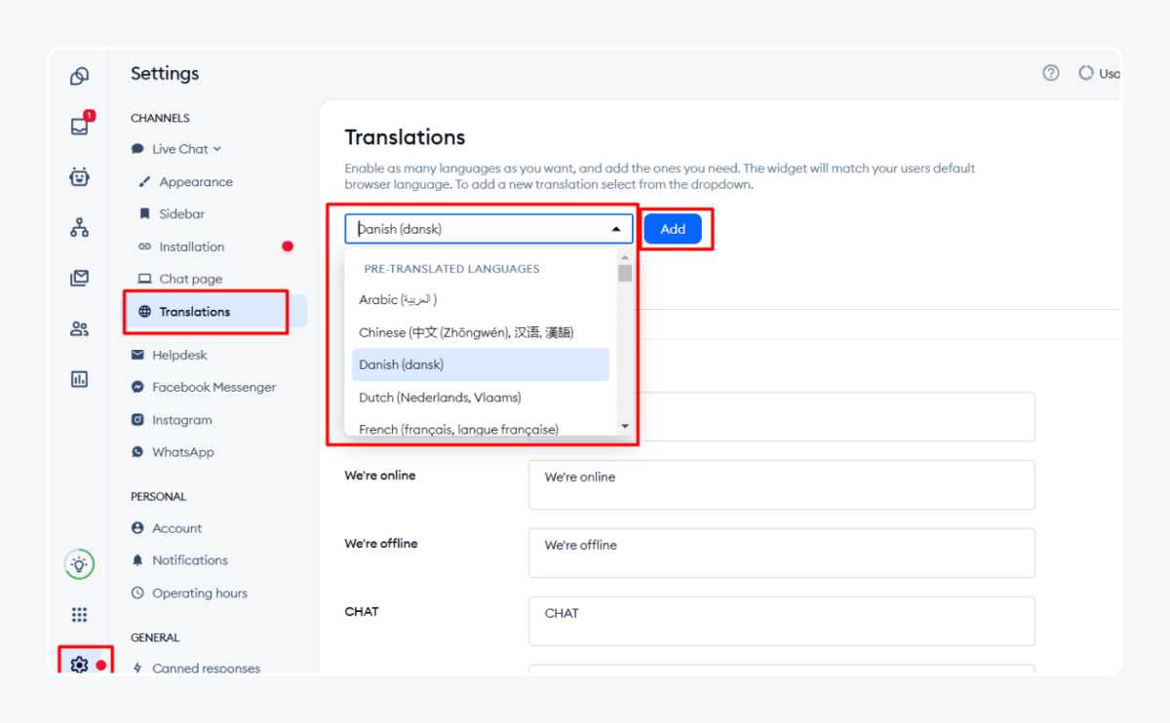
Task: Click the apps grid icon
Action: tap(78, 614)
